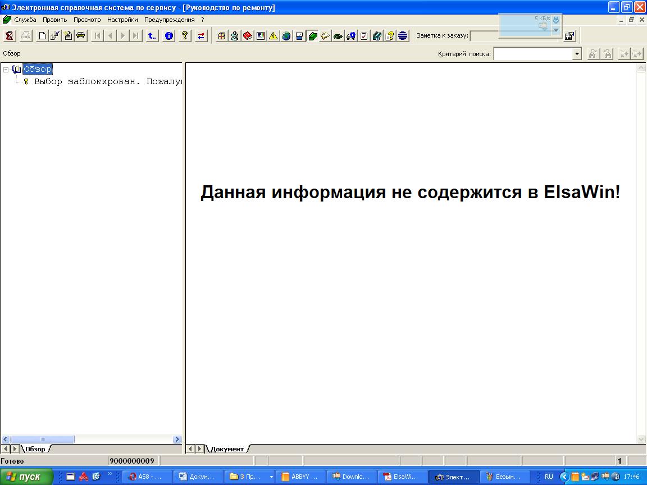The height and width of the screenshot is (485, 647).
Task: Open vehicle selection via yellow car icon
Action: (81, 36)
